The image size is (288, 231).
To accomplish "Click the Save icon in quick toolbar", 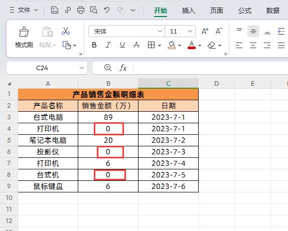I will point(55,10).
